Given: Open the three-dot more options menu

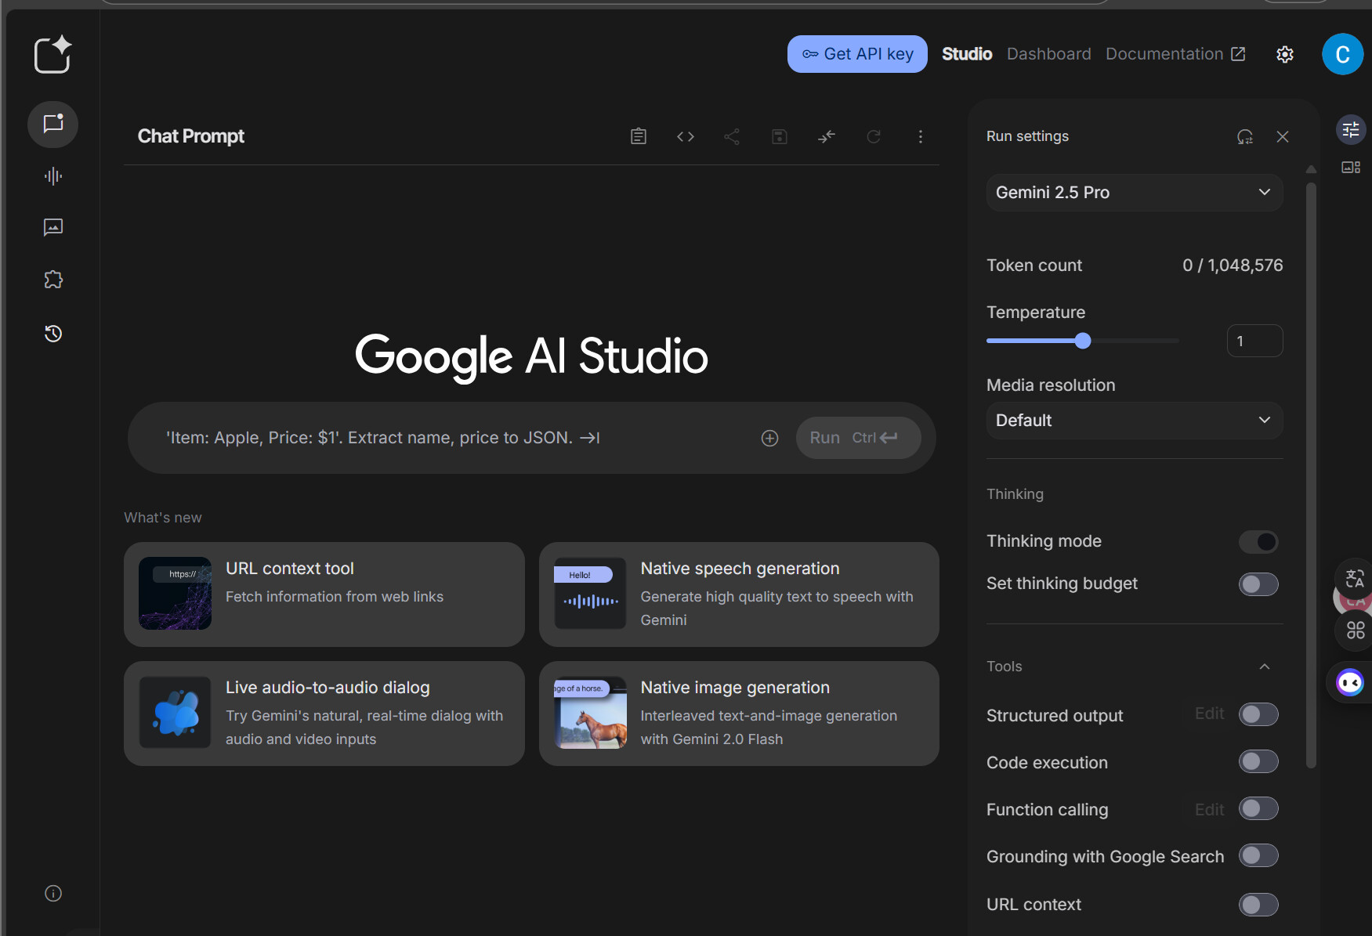Looking at the screenshot, I should click(x=920, y=137).
